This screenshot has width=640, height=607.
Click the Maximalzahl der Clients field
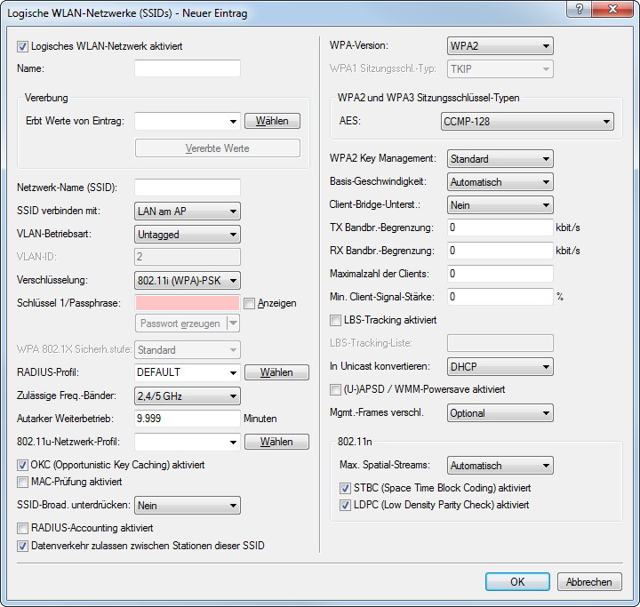click(x=500, y=274)
